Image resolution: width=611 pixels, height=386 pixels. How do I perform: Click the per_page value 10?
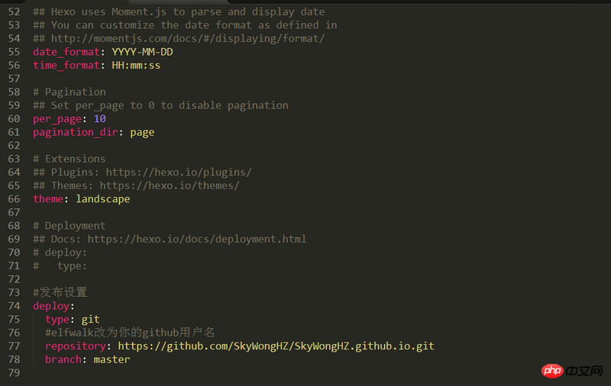pyautogui.click(x=100, y=119)
